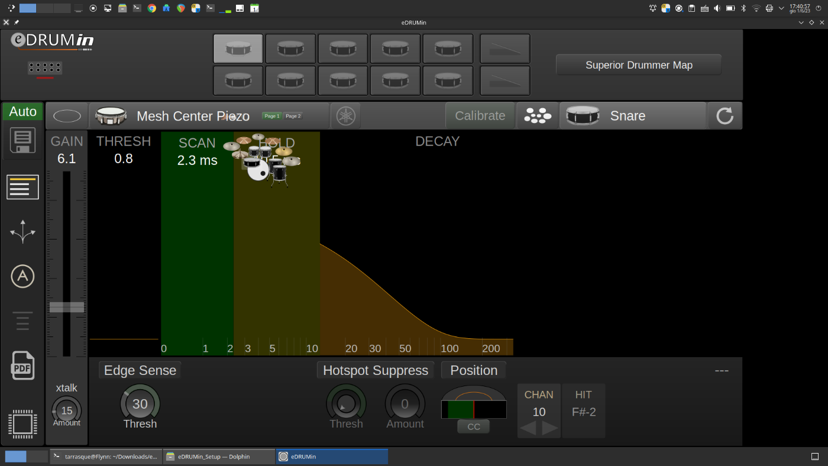Select the third drum input in top row
Viewport: 828px width, 466px height.
[343, 48]
